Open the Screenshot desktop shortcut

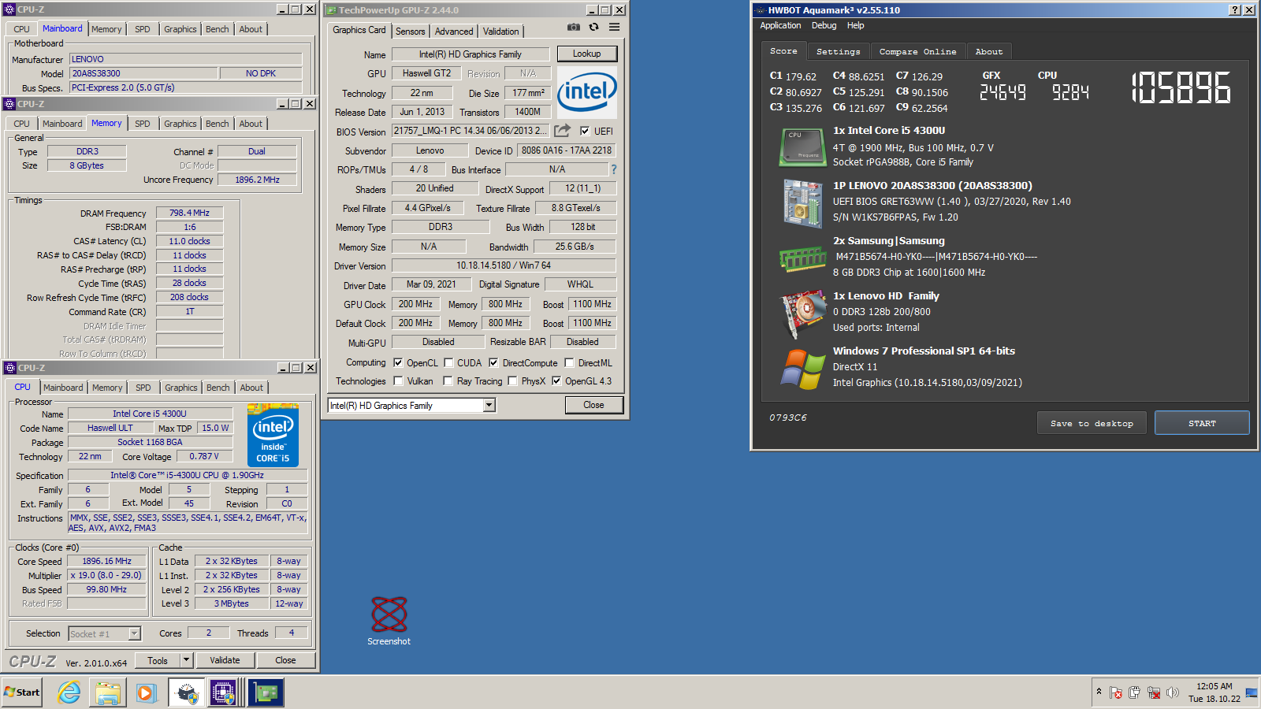389,621
